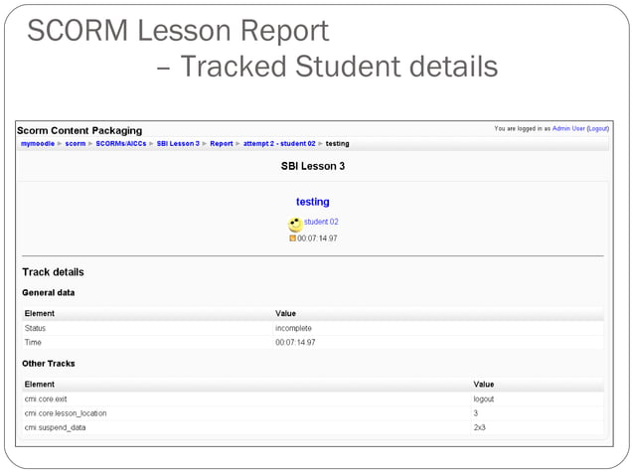Open the blue testing heading link
634x475 pixels.
tap(313, 202)
